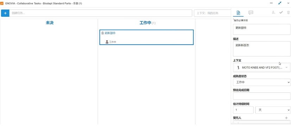
Task: Click the 创建任务 input field
Action: click(x=101, y=13)
